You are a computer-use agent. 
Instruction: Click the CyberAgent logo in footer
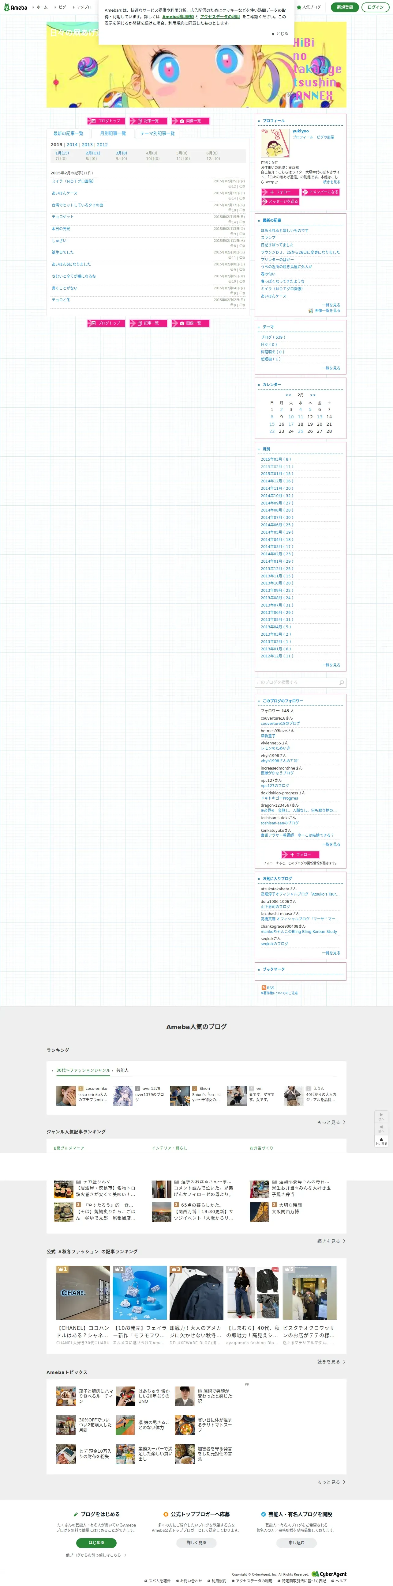[x=329, y=1574]
